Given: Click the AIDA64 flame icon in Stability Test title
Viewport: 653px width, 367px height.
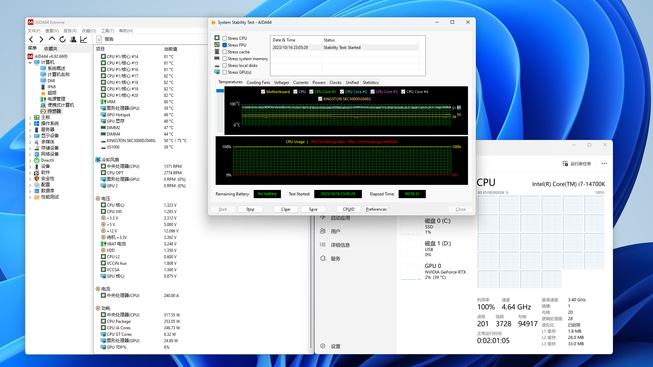Looking at the screenshot, I should pos(213,22).
